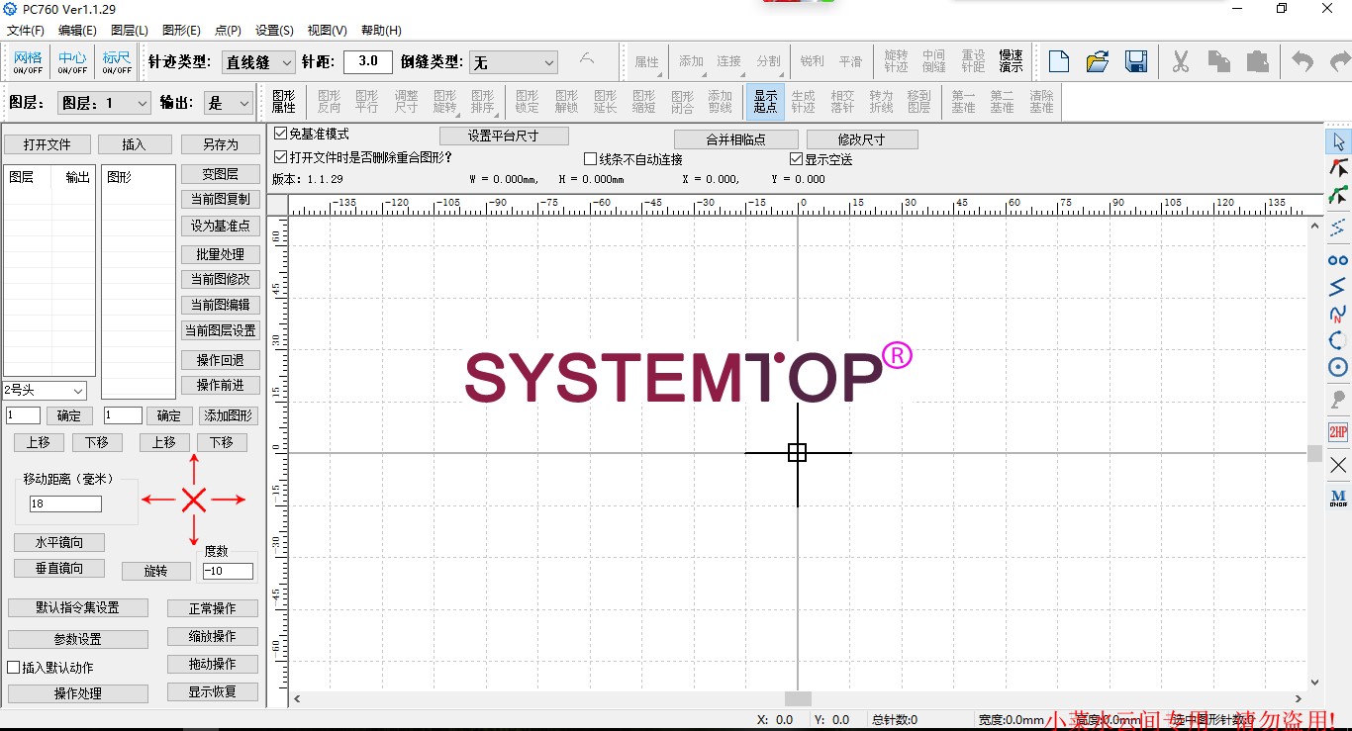Select the blue zigzag polyline tool
This screenshot has height=731, width=1352.
[1338, 287]
